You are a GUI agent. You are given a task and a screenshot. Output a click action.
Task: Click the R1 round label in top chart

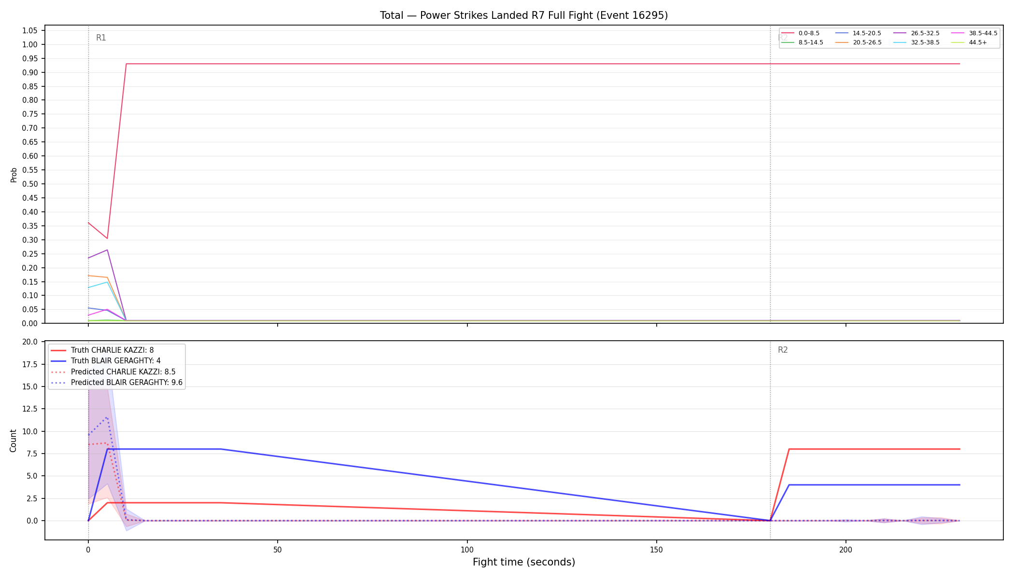[x=101, y=38]
